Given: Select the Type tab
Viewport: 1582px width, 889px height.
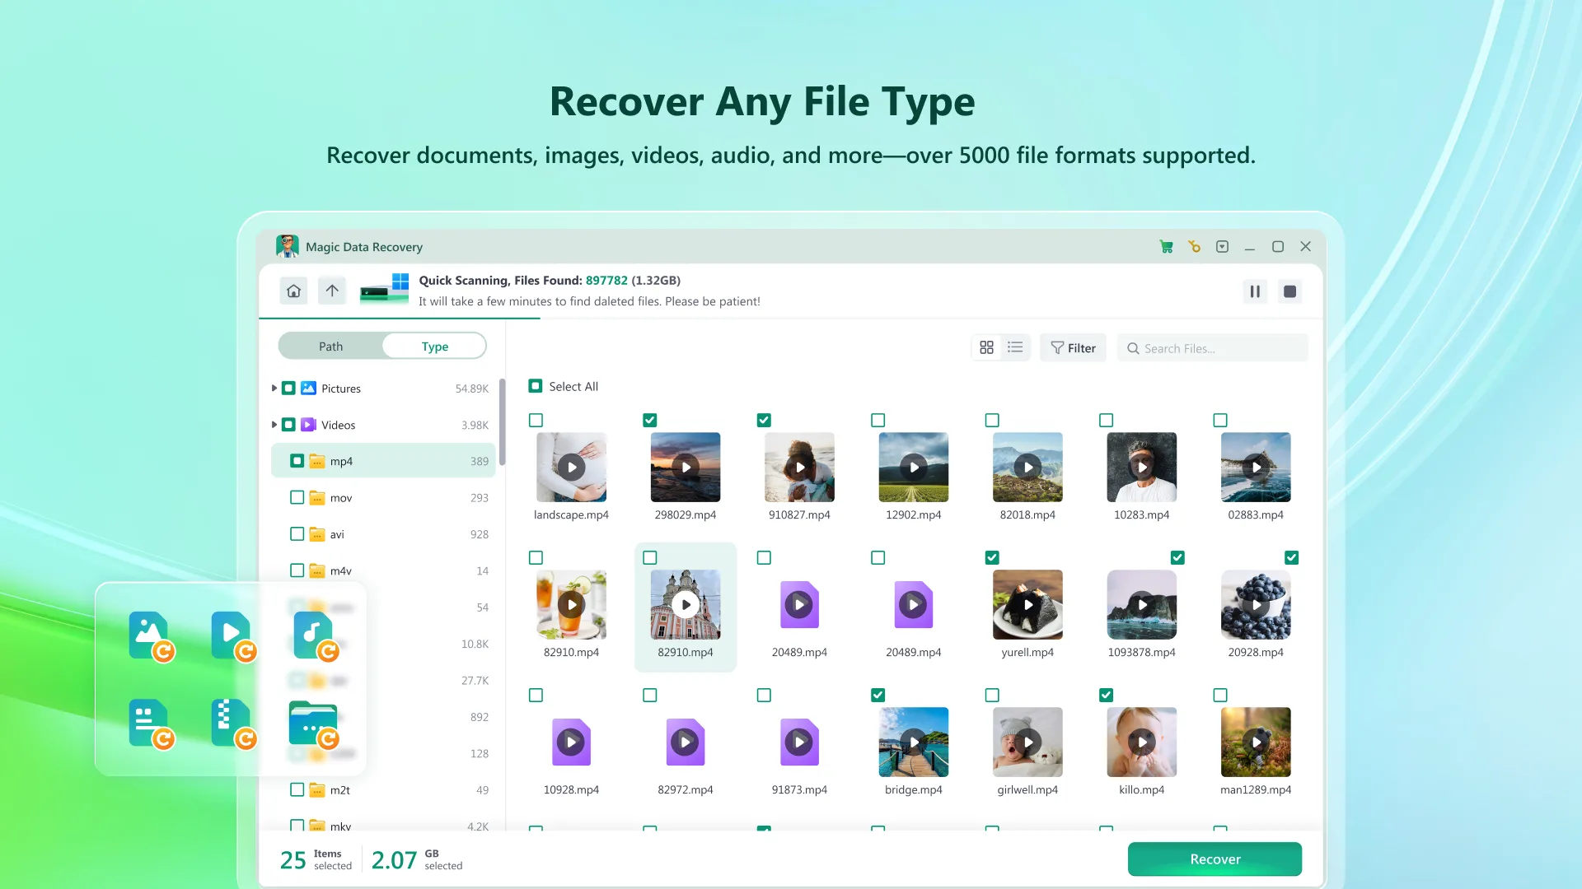Looking at the screenshot, I should 434,347.
